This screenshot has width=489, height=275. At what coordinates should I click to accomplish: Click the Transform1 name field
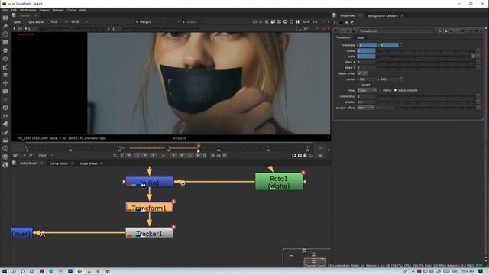pyautogui.click(x=397, y=31)
